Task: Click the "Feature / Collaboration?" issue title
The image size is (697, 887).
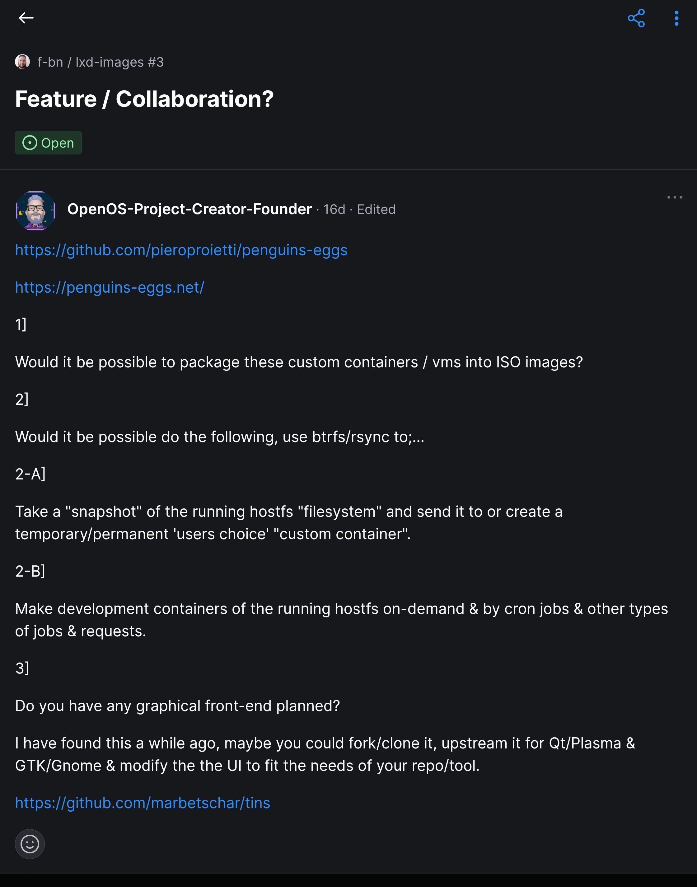Action: (x=144, y=99)
